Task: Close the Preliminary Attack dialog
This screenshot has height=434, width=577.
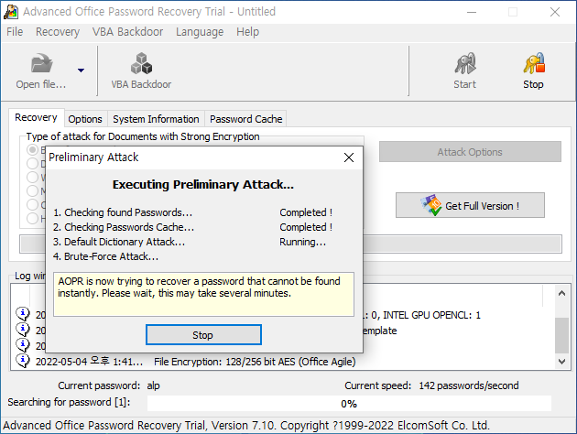Action: [348, 157]
